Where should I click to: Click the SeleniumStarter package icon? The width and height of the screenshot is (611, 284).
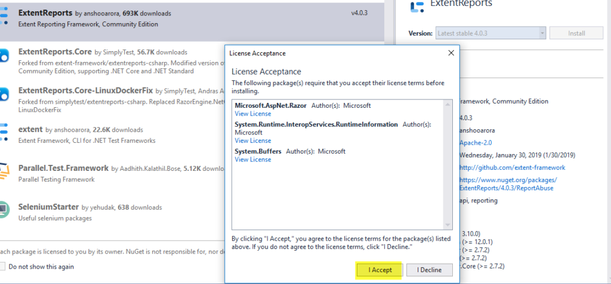click(4, 209)
